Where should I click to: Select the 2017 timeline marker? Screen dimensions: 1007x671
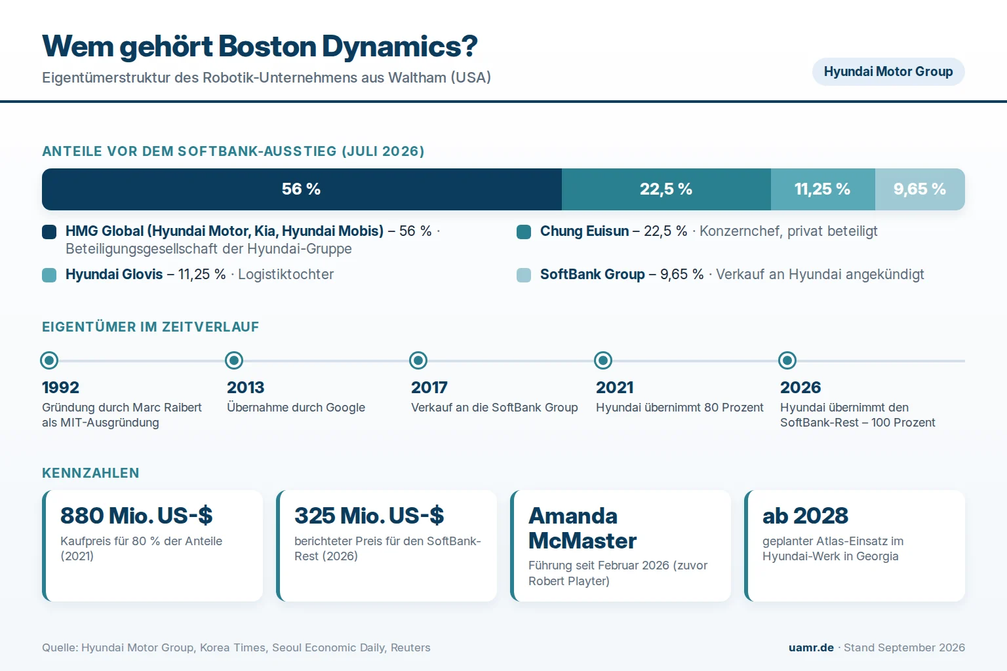coord(418,360)
